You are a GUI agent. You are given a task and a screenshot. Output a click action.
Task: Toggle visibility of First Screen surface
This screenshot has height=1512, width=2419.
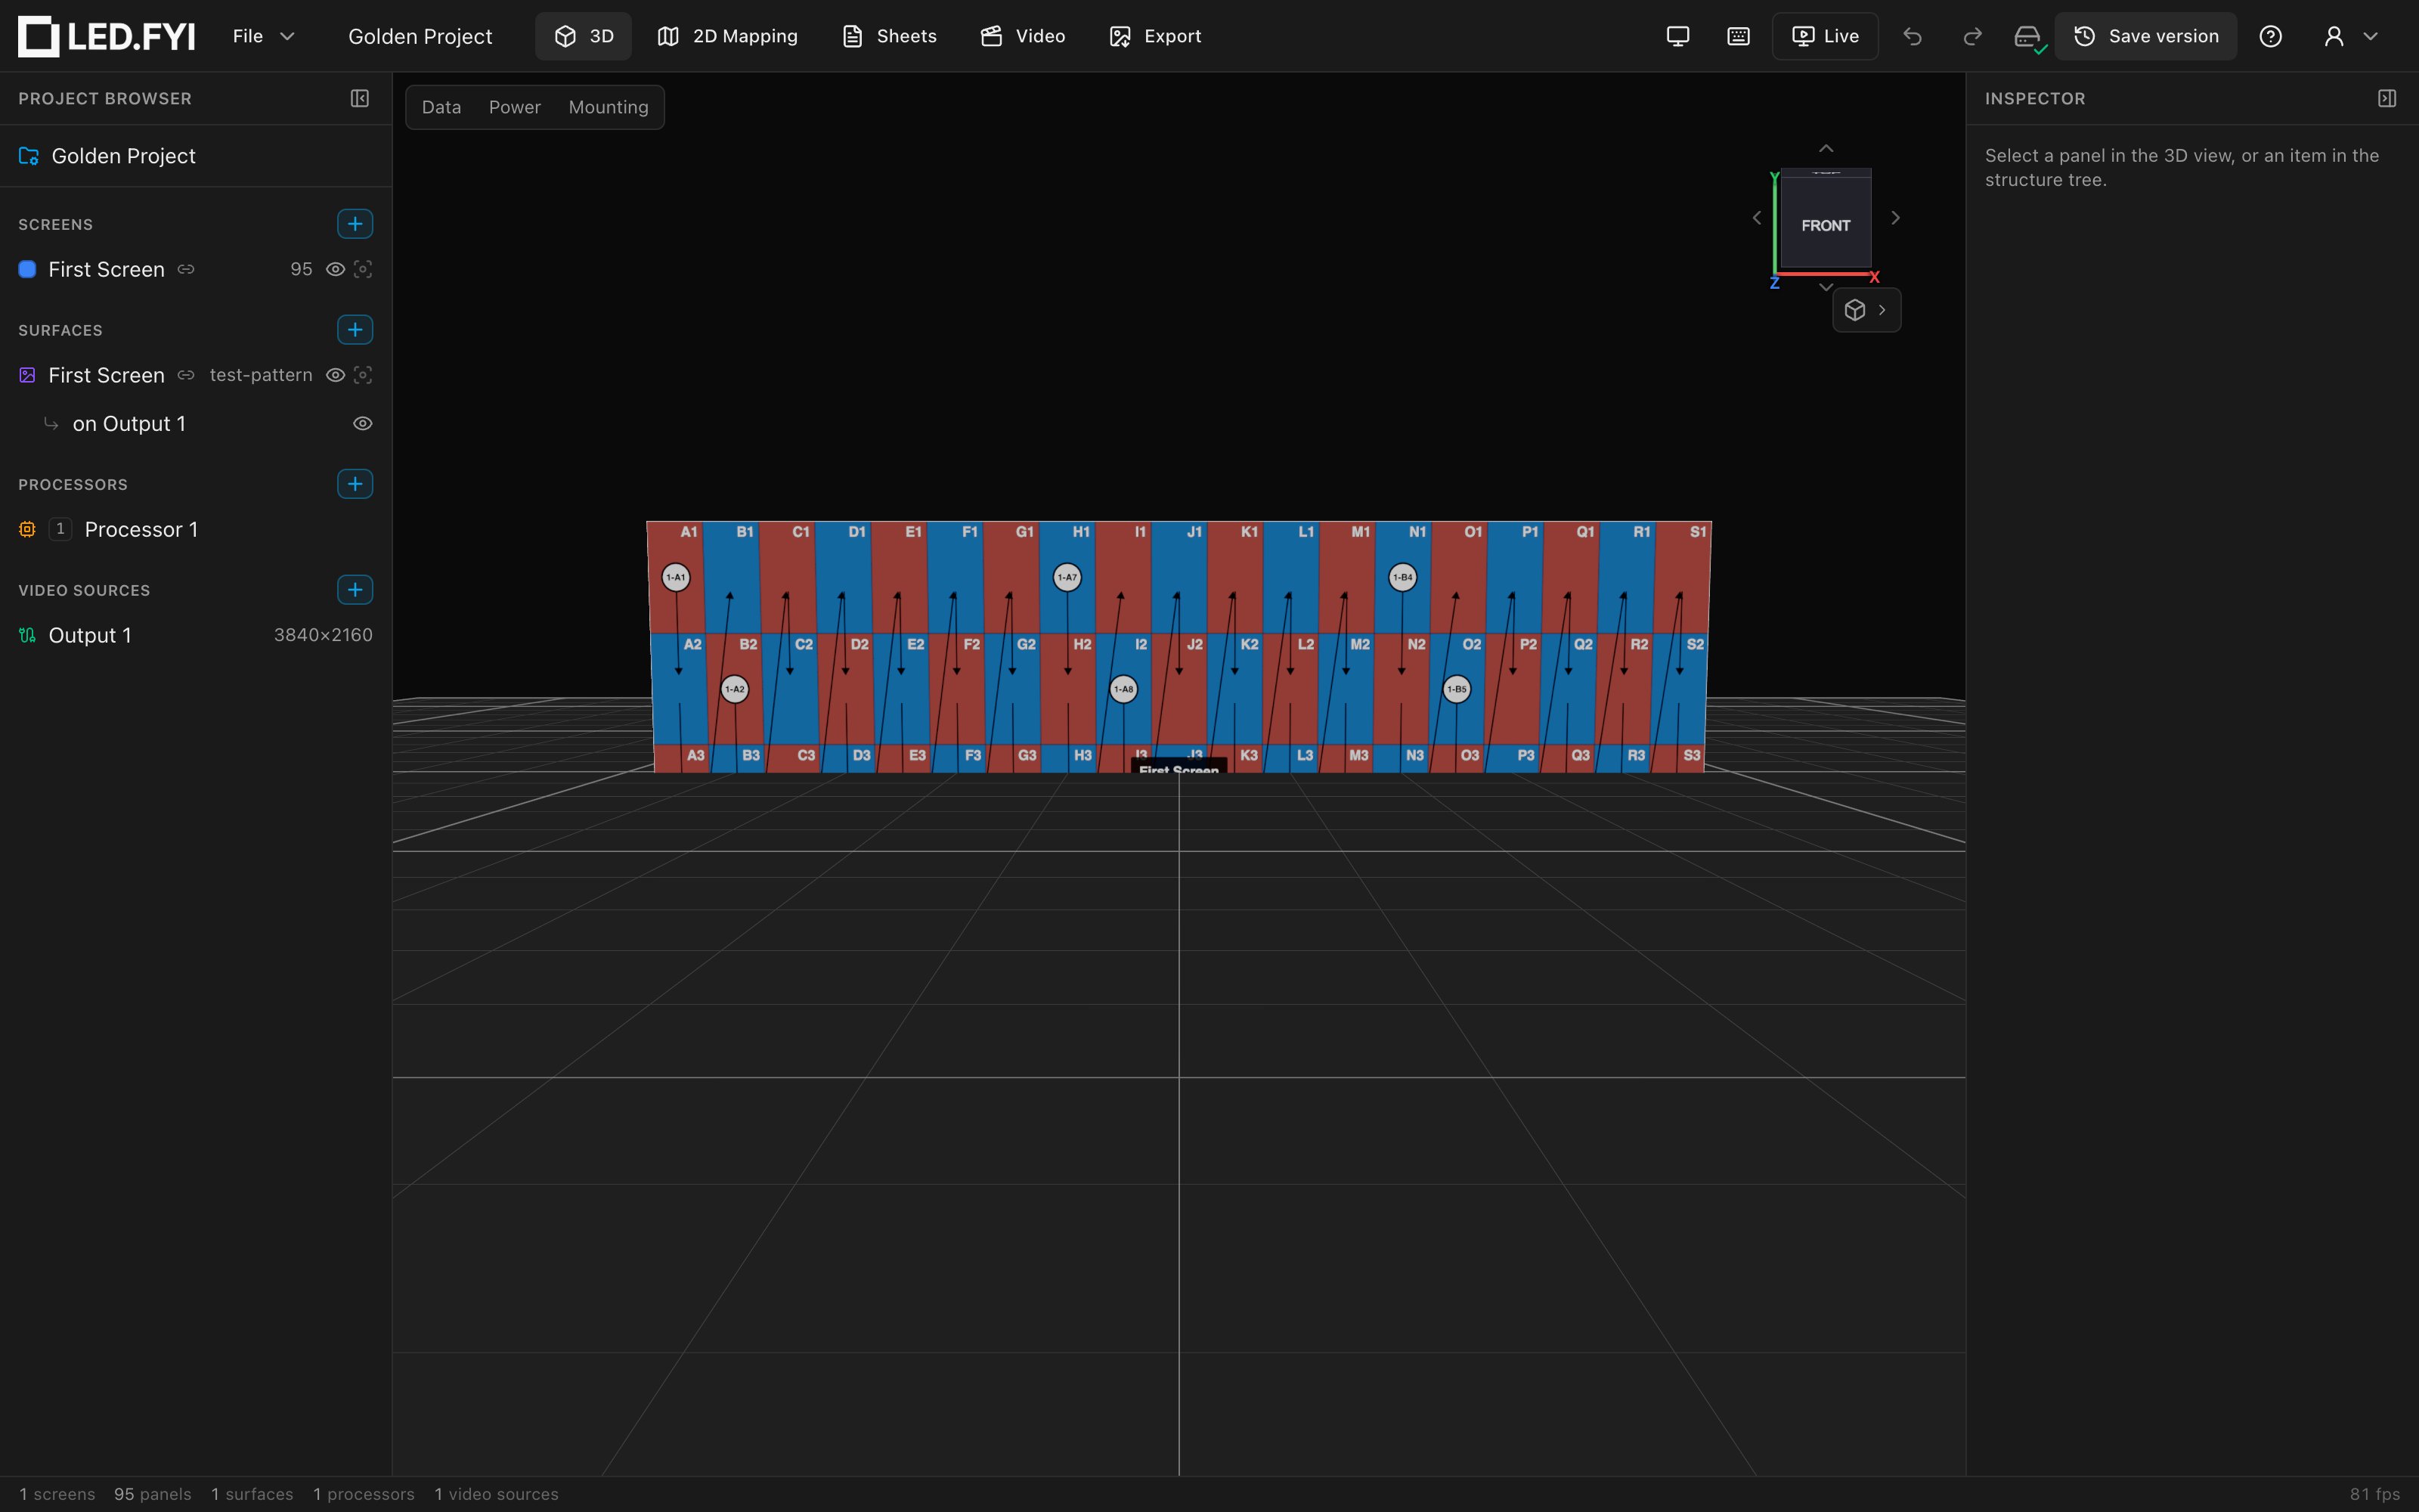click(x=336, y=375)
